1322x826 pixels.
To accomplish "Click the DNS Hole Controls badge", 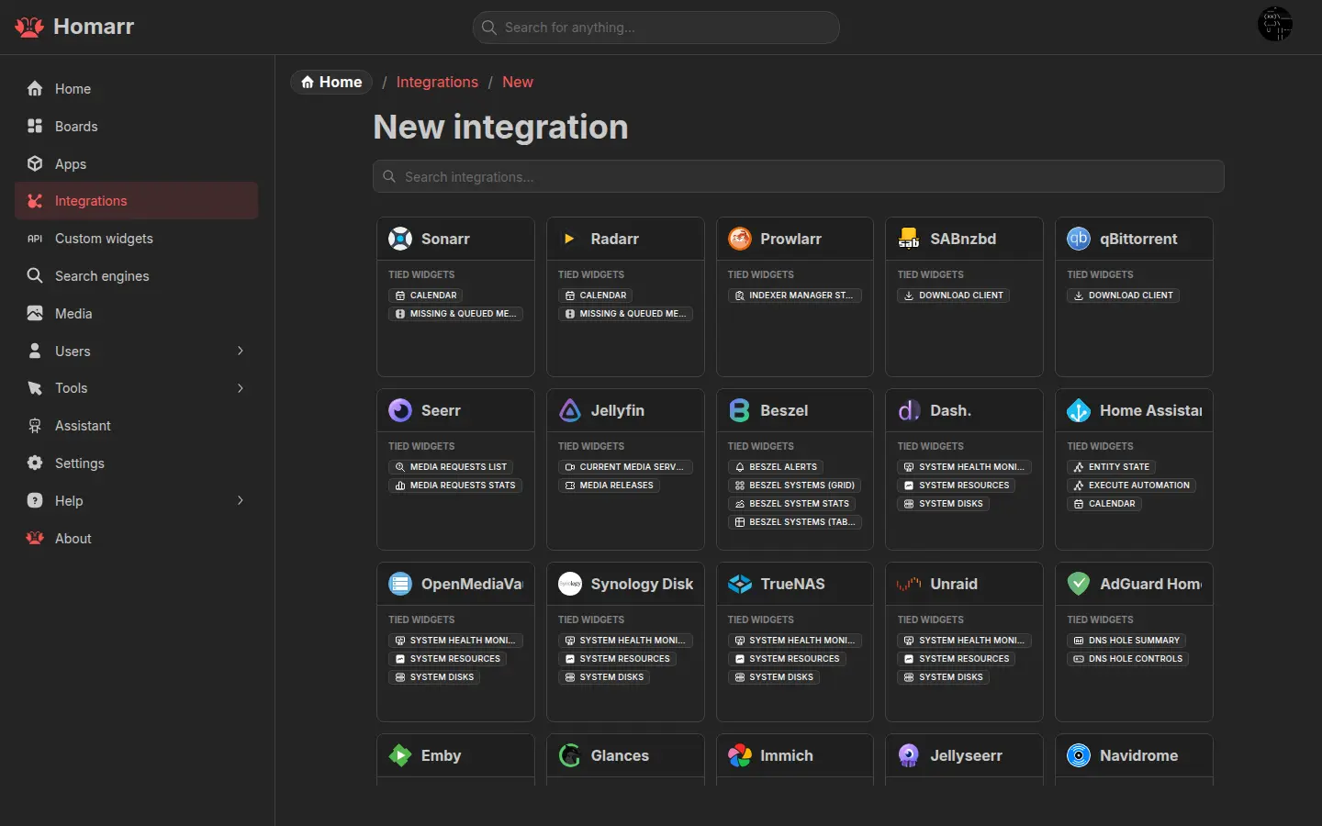I will pos(1128,659).
